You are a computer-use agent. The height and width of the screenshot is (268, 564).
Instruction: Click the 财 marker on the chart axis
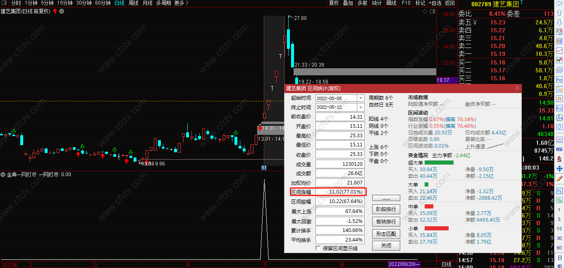point(264,167)
